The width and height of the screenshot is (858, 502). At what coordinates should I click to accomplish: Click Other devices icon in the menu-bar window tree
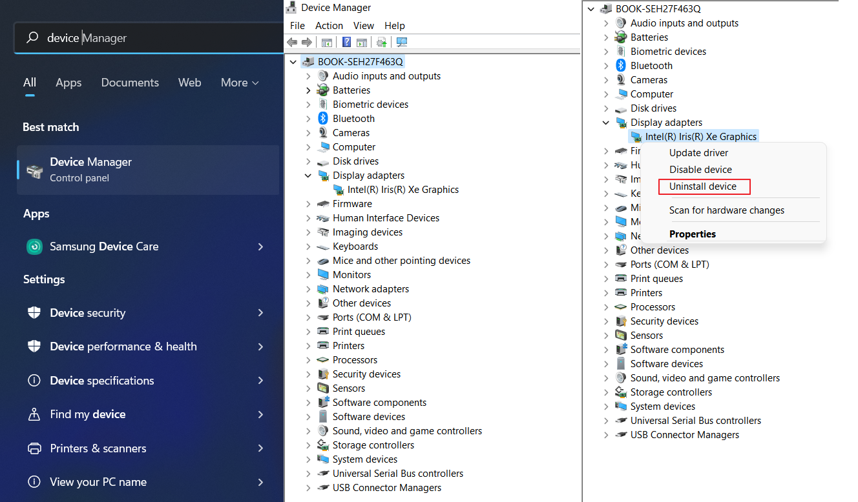(323, 303)
